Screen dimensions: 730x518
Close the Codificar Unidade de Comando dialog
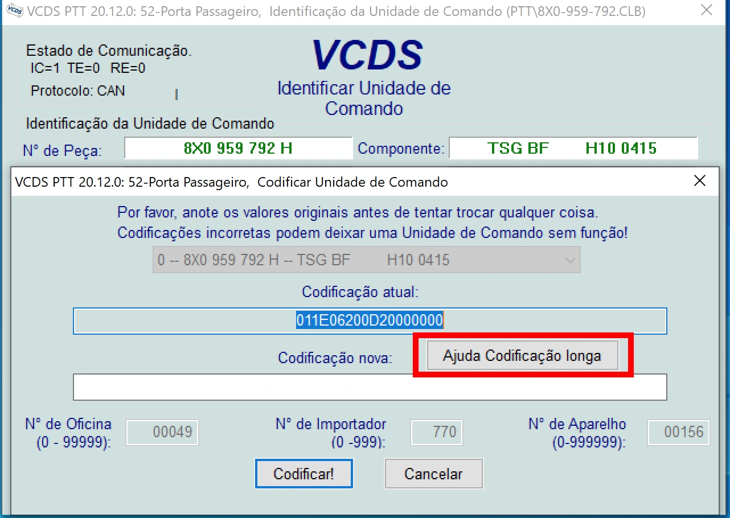(x=699, y=182)
